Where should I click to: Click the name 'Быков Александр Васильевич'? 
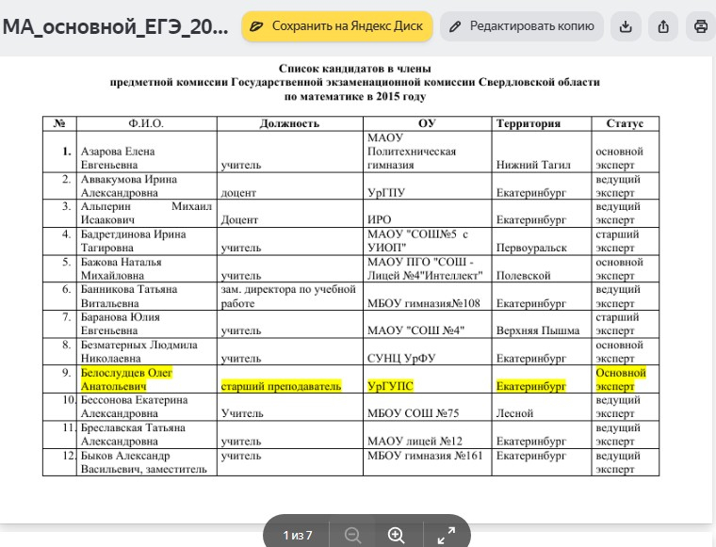pos(125,462)
